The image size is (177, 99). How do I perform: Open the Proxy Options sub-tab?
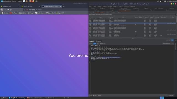click(119, 12)
